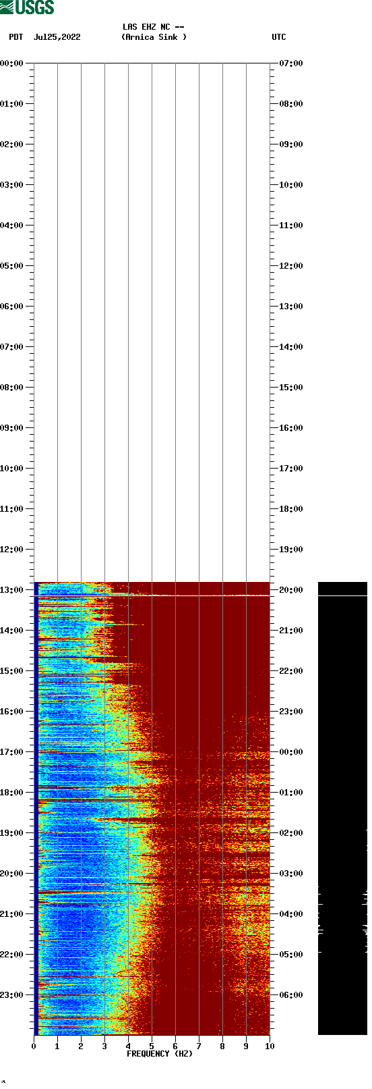Click the 'PDT' timezone label
This screenshot has height=1089, width=372.
(x=16, y=37)
